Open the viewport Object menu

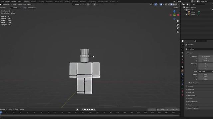(29, 4)
